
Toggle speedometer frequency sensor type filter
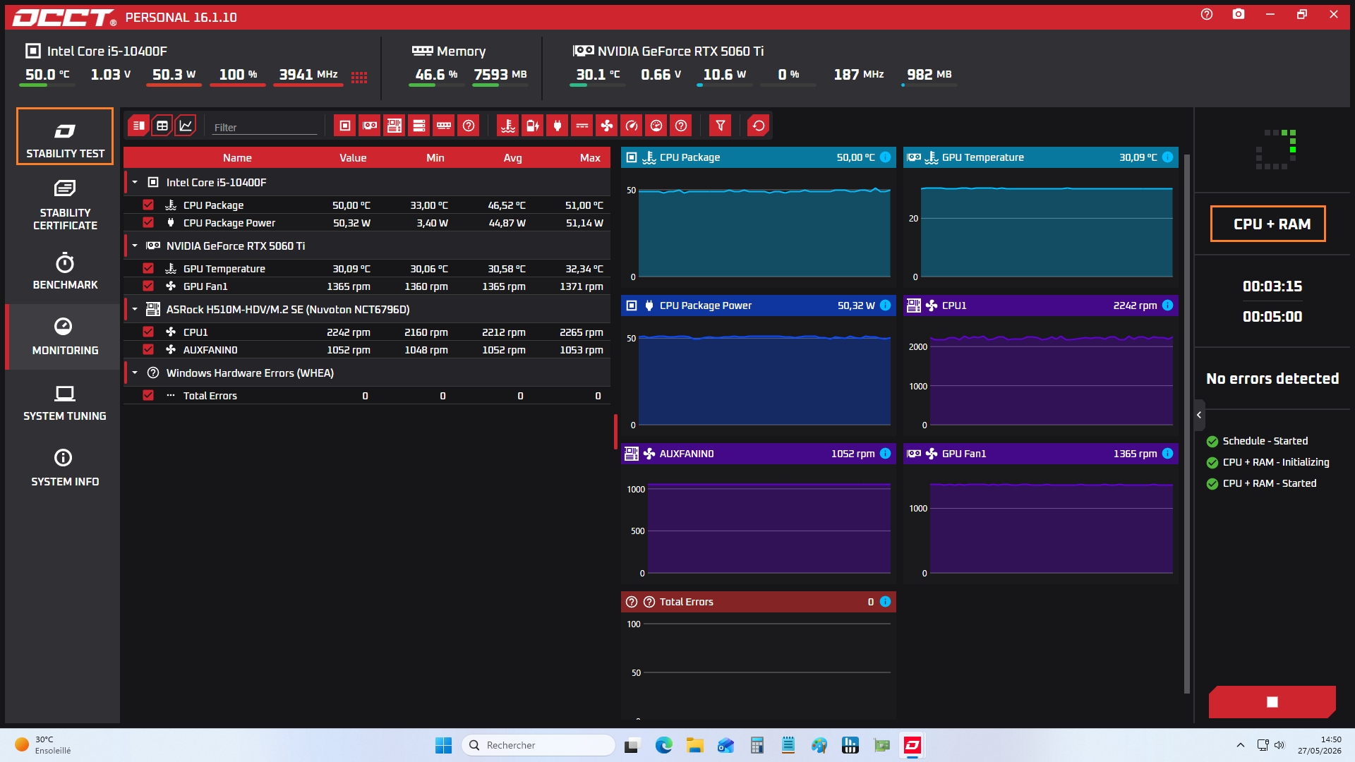(632, 126)
